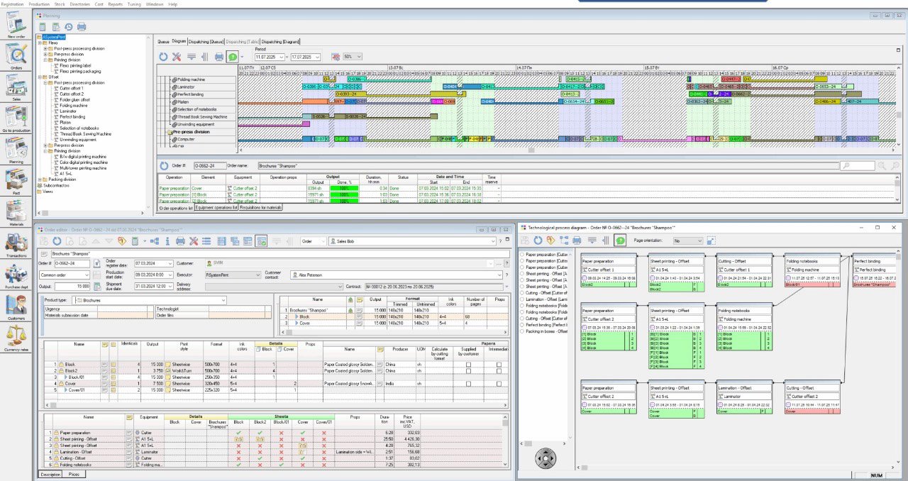
Task: Check 'Supplied by customer' for Cover paper
Action: (x=467, y=383)
